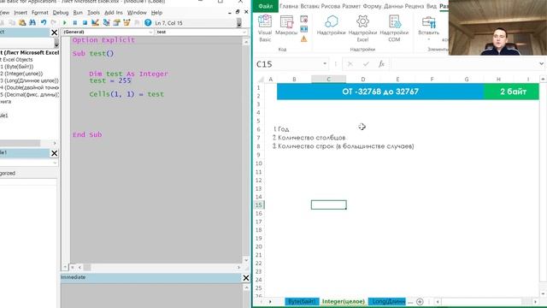Expand the formula bar chevron

(x=541, y=64)
